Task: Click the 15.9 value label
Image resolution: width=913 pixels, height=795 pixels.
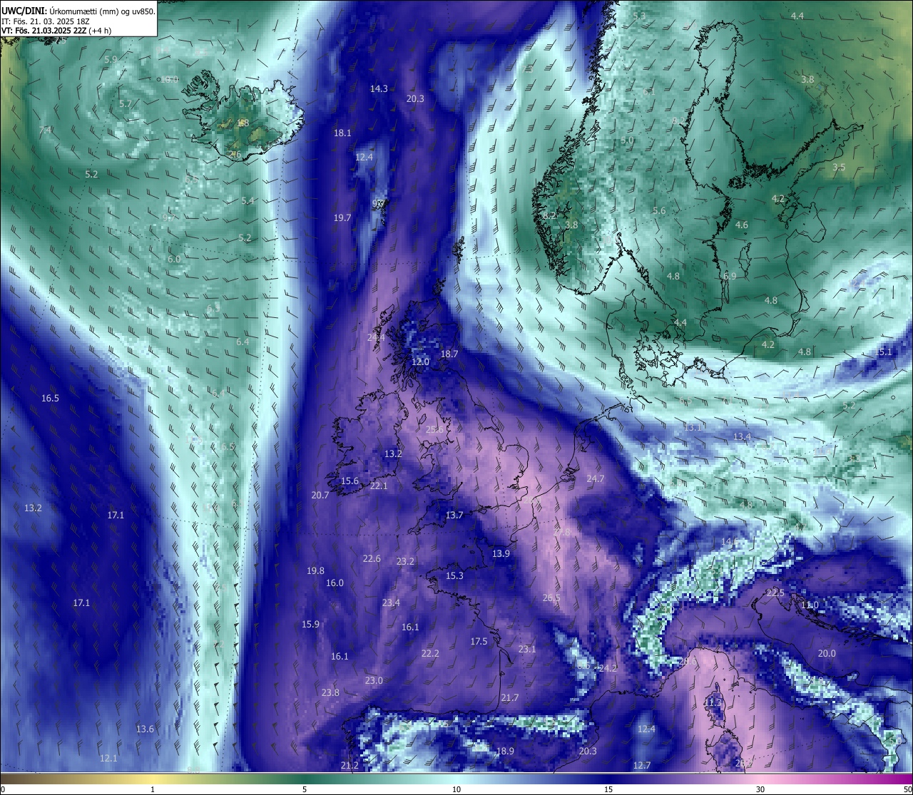Action: tap(310, 625)
